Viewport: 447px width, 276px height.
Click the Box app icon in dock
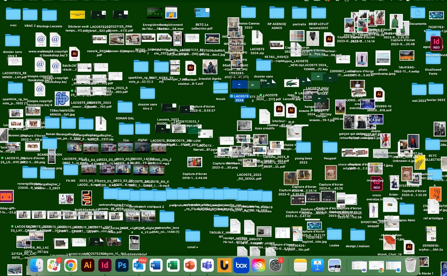[x=241, y=265]
